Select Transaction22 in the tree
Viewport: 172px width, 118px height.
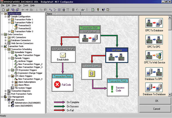click(x=25, y=29)
